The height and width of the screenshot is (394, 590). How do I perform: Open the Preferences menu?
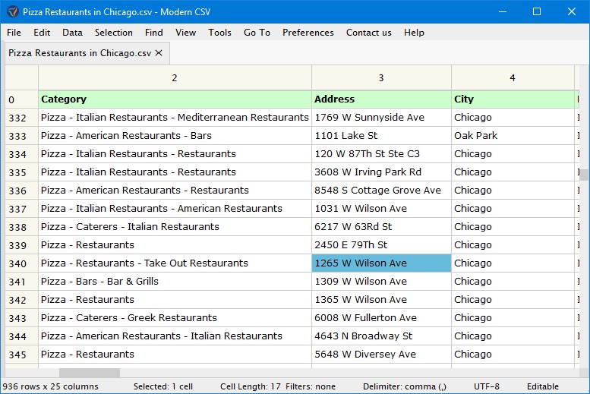(308, 33)
